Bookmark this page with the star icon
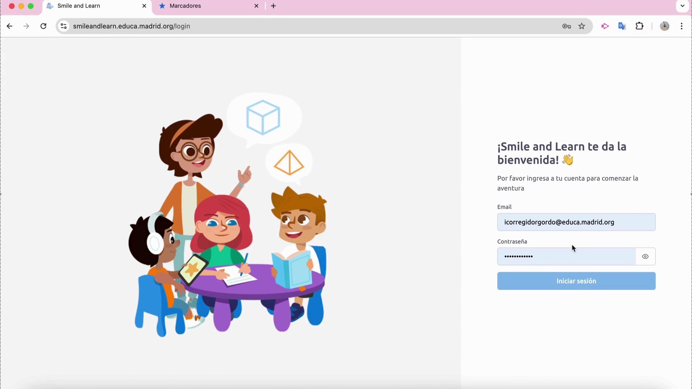The height and width of the screenshot is (389, 692). pyautogui.click(x=582, y=26)
